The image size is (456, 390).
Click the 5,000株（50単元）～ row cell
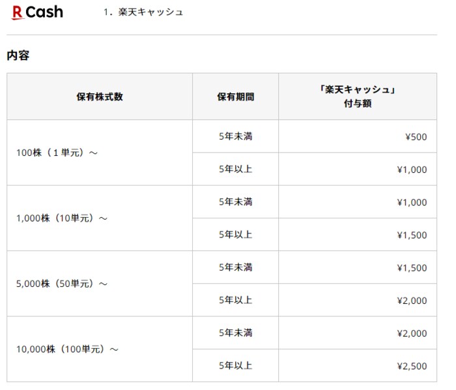tap(62, 284)
